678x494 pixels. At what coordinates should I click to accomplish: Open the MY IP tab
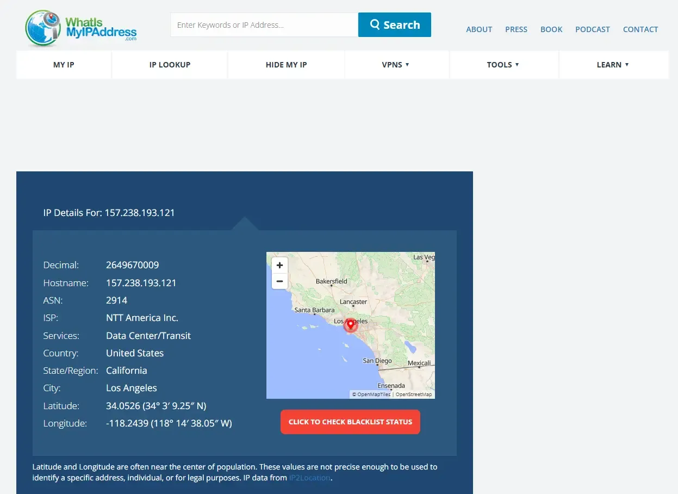pos(64,65)
